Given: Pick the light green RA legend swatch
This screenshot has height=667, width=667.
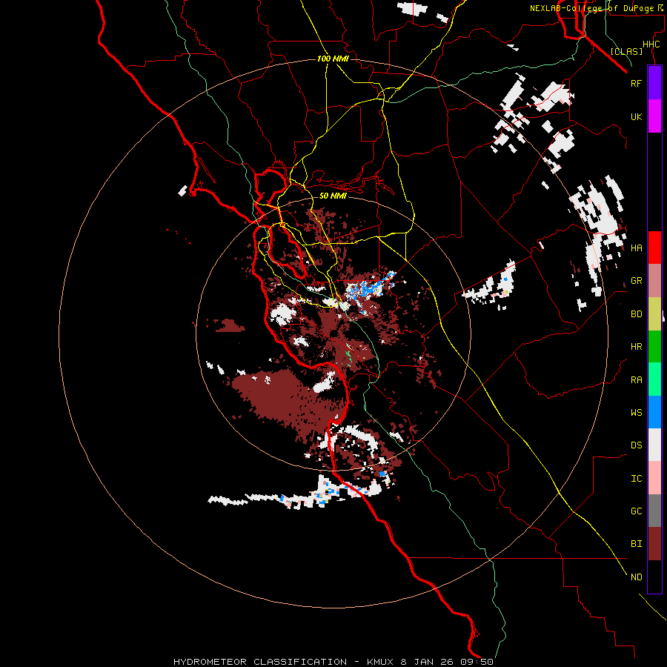Looking at the screenshot, I should [654, 379].
